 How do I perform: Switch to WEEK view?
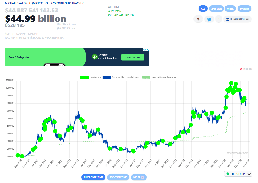pyautogui.click(x=230, y=8)
